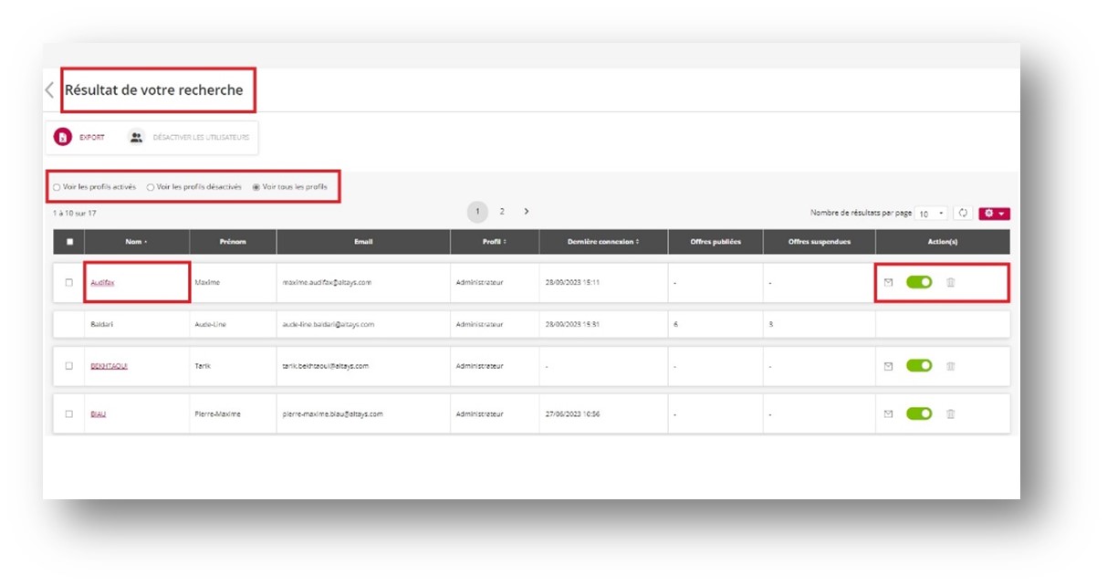Go to page 2 of results
Viewport: 1107px width, 586px height.
click(502, 212)
